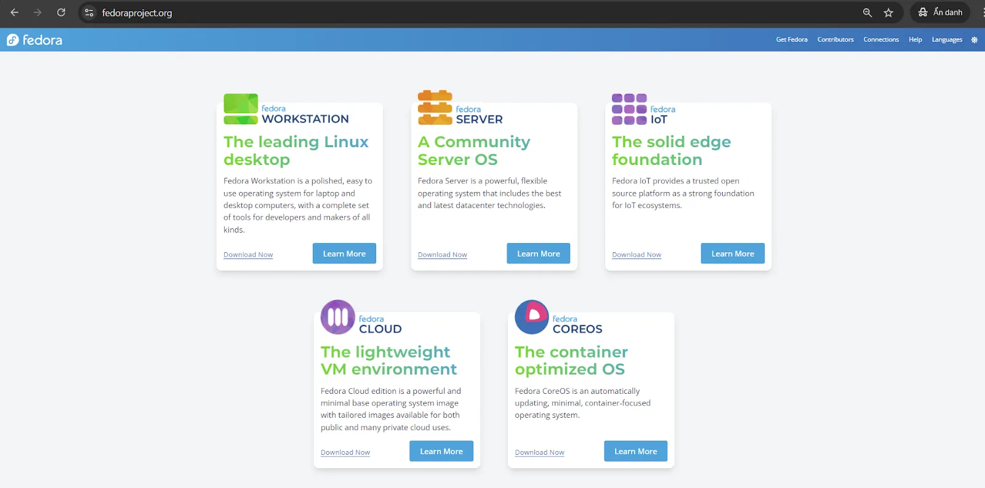The width and height of the screenshot is (985, 488).
Task: Click 'The lightweight VM environment' heading
Action: pos(388,361)
